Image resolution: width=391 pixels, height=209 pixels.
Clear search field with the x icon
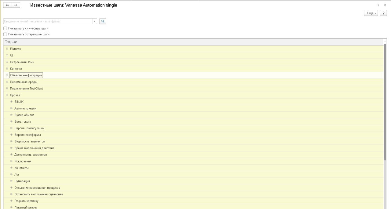[95, 21]
